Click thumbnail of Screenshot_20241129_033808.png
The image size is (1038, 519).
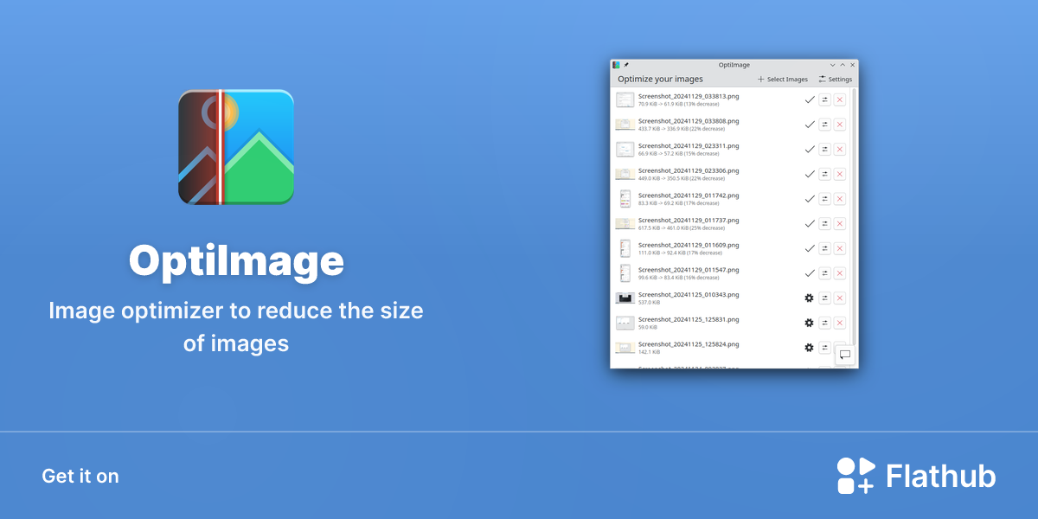click(625, 125)
